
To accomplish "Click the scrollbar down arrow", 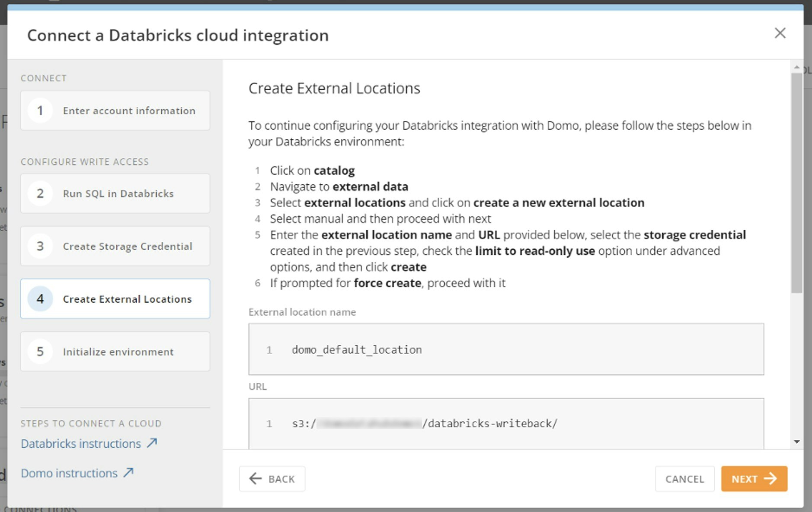I will [x=796, y=442].
